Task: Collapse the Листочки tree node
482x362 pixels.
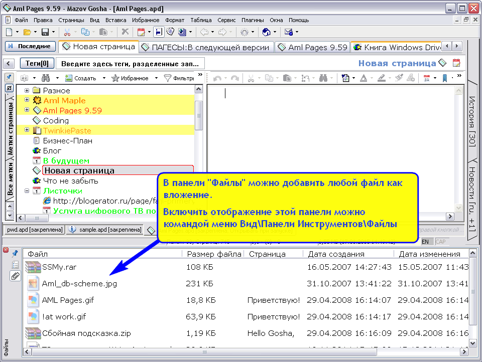Action: coord(27,191)
